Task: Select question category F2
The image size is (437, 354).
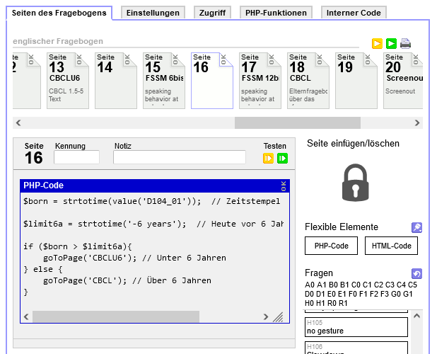Action: pos(374,294)
